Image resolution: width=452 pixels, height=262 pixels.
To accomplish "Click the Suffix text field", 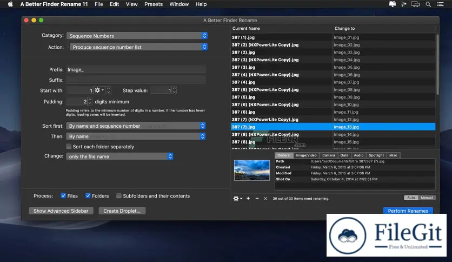I will coord(136,80).
